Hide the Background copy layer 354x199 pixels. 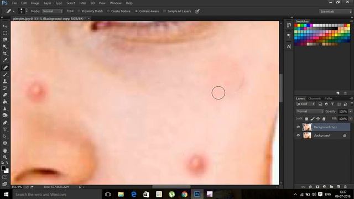298,127
